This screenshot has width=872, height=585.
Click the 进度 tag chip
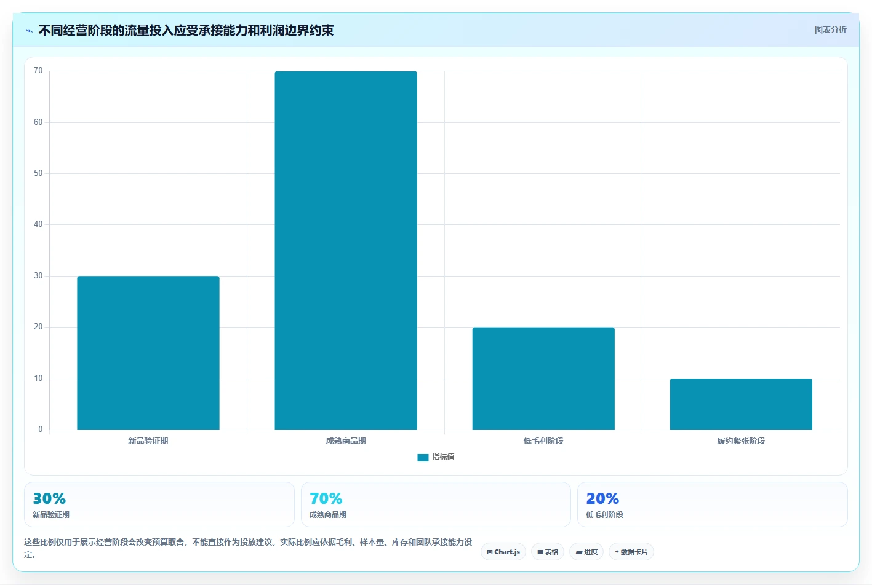point(586,552)
